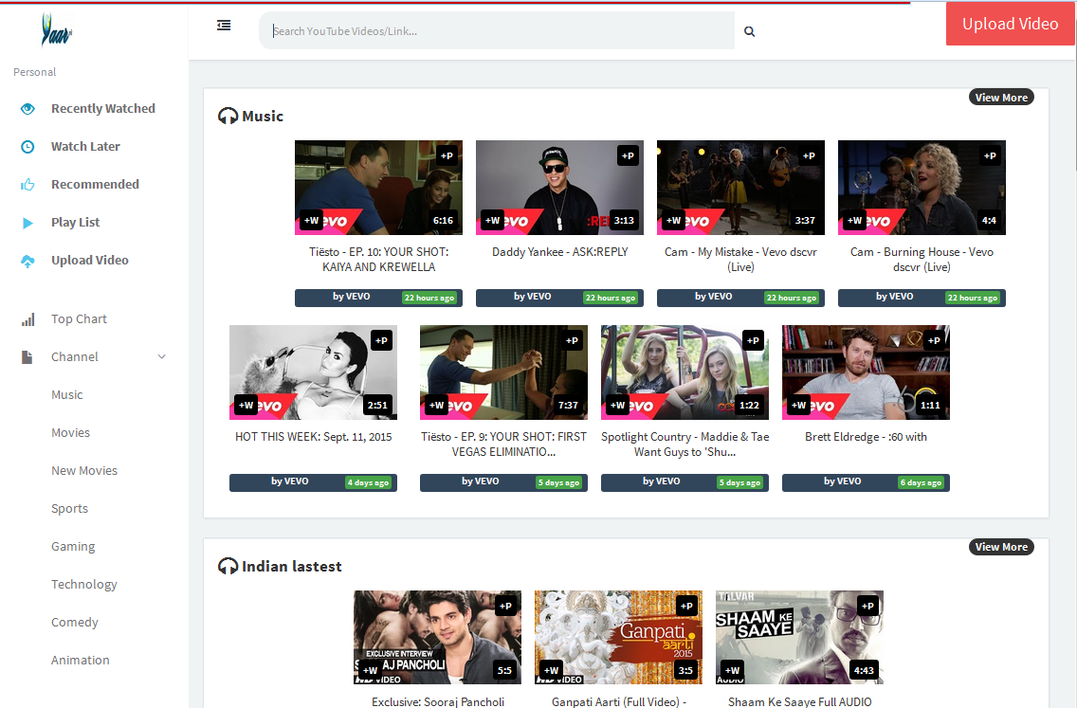The width and height of the screenshot is (1077, 708).
Task: Toggle the sidebar hamburger menu icon
Action: 224,26
